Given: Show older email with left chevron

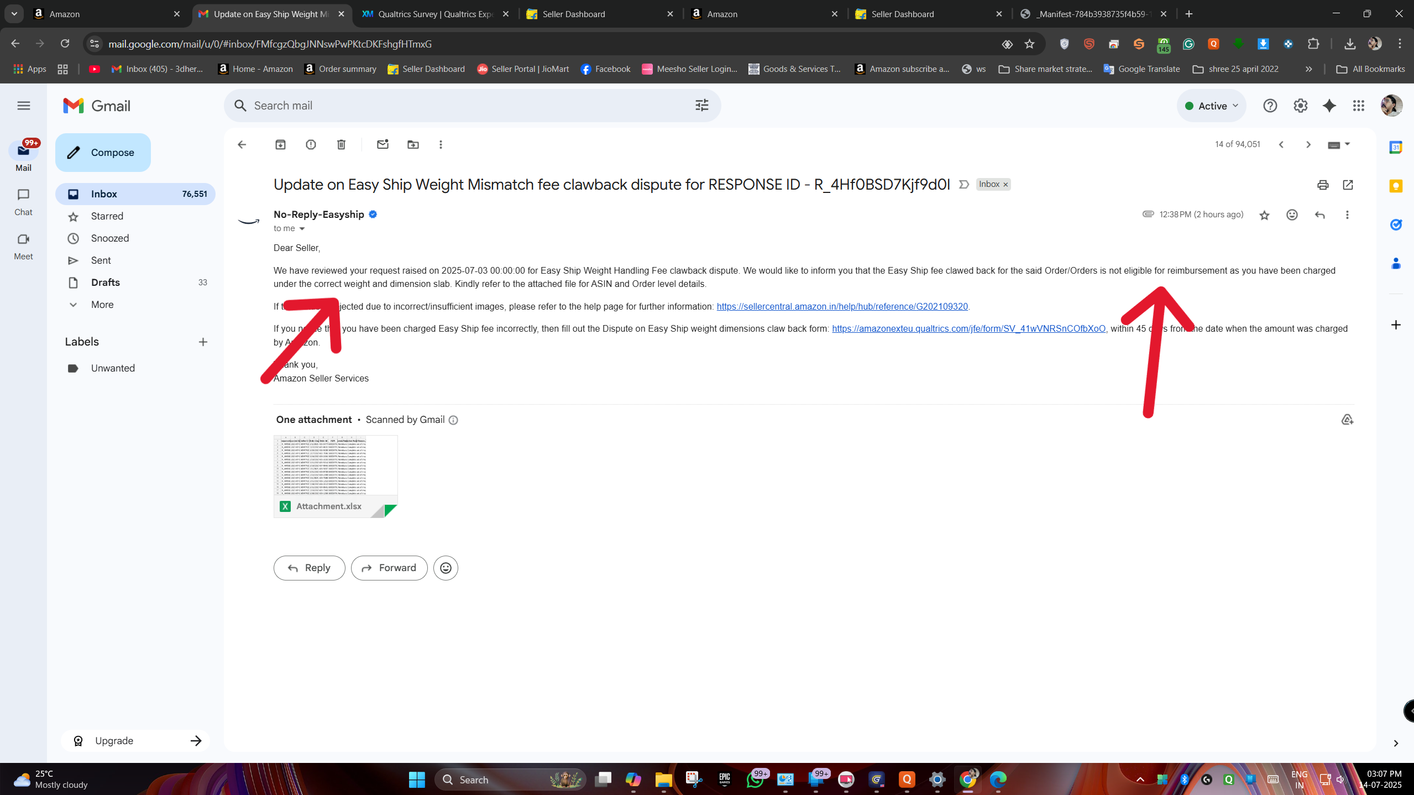Looking at the screenshot, I should coord(1281,144).
